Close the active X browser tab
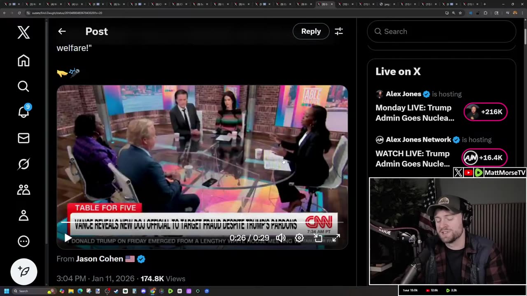This screenshot has width=527, height=296. point(331,4)
